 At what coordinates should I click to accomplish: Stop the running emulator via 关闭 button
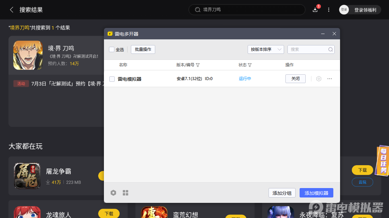pyautogui.click(x=295, y=78)
